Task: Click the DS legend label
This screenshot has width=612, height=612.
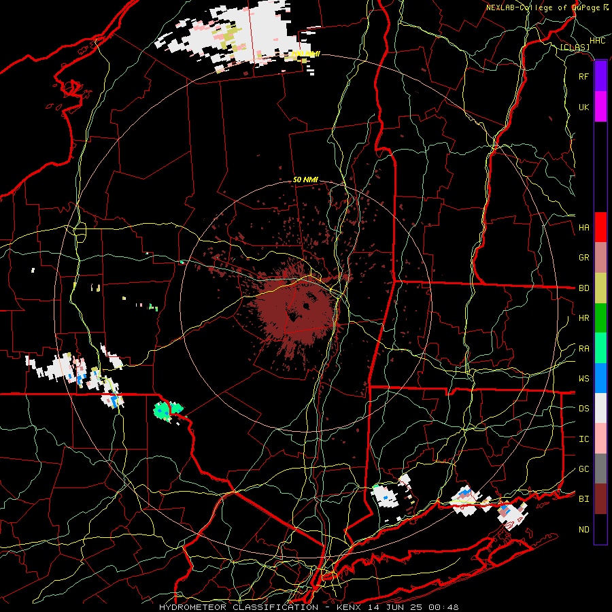Action: pos(583,409)
